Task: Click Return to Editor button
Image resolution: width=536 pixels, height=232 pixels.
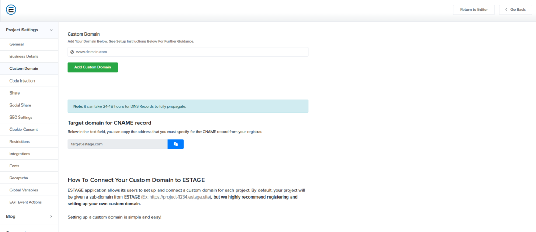Action: click(x=473, y=9)
